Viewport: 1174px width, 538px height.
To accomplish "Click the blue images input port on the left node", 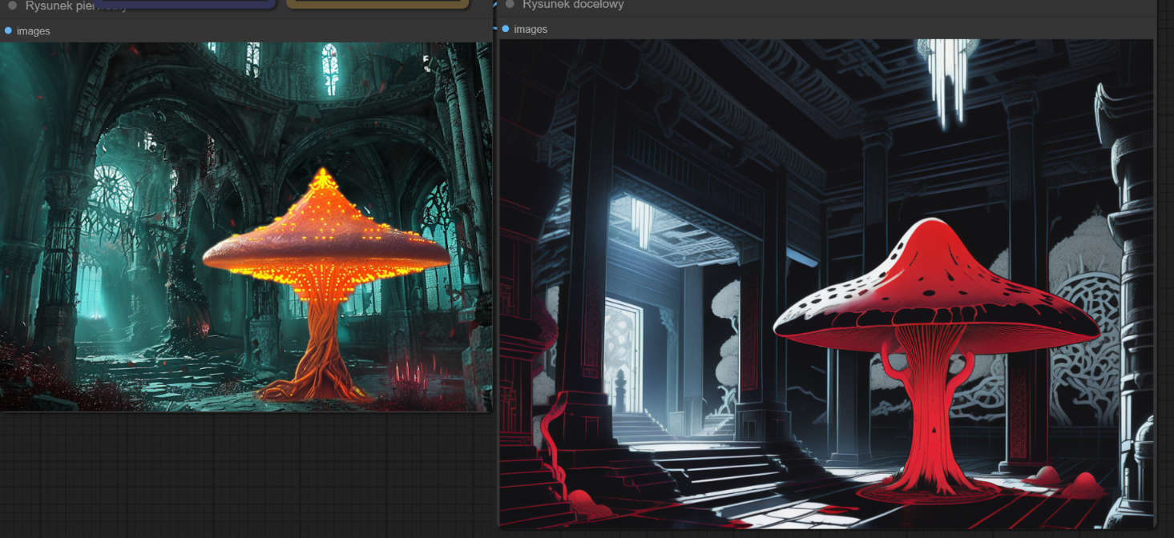I will tap(8, 30).
